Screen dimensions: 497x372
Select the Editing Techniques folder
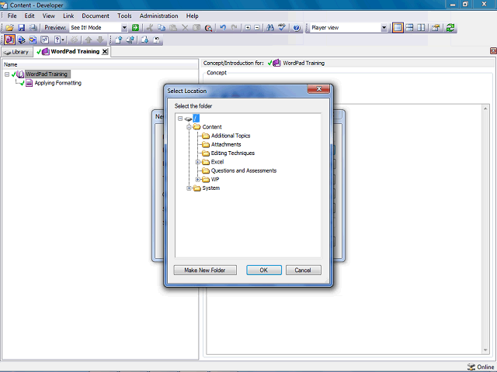[x=233, y=153]
